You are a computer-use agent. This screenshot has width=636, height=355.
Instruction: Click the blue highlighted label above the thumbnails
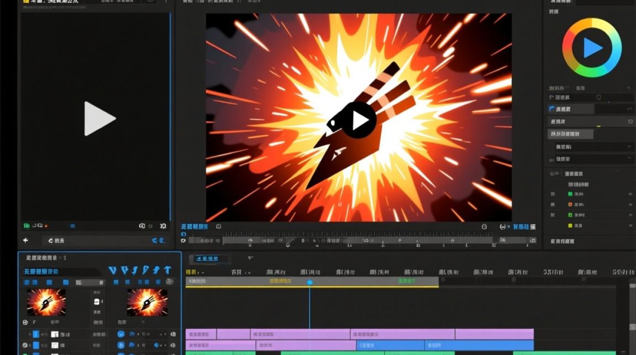coord(42,272)
